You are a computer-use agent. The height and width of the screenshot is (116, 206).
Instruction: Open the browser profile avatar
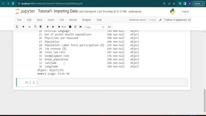coord(190,4)
